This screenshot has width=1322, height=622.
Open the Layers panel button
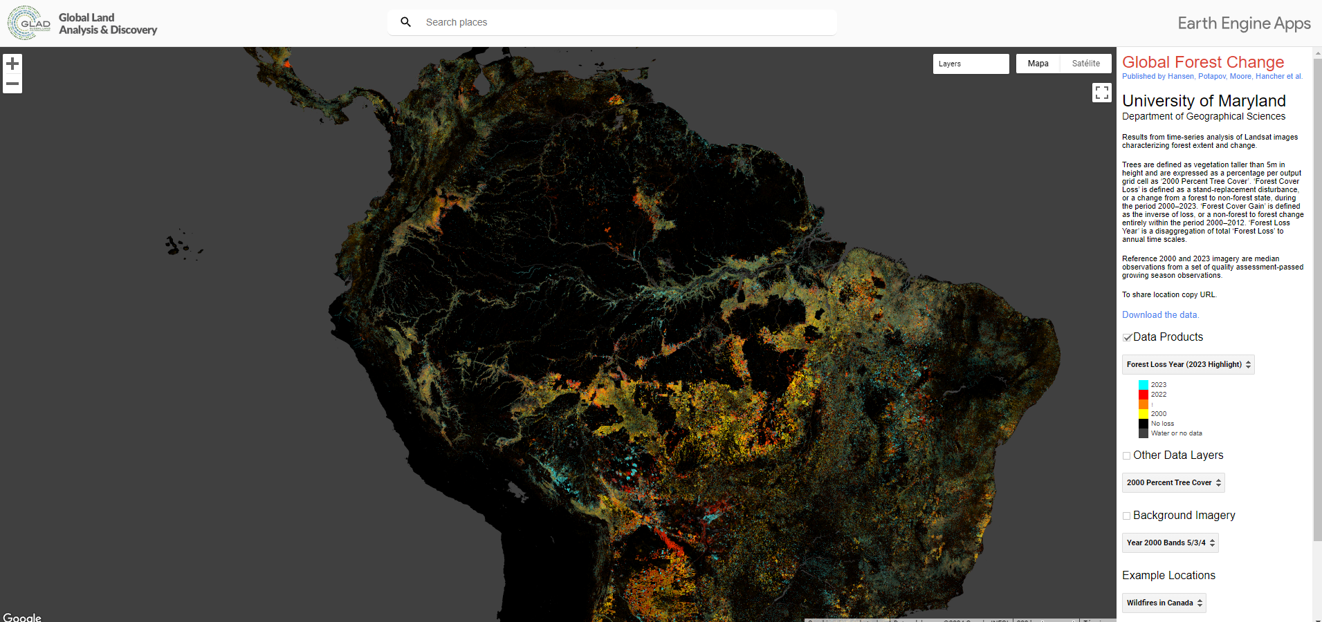pyautogui.click(x=971, y=64)
